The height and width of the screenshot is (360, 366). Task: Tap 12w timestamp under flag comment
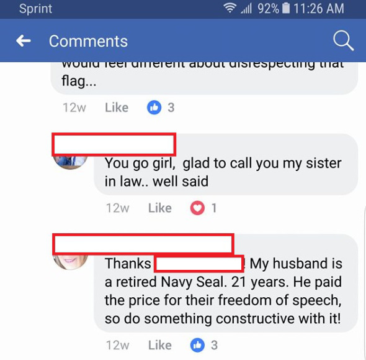coord(74,108)
